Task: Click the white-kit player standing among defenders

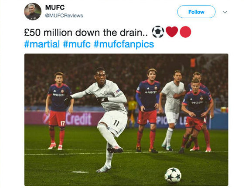Action: point(172,110)
